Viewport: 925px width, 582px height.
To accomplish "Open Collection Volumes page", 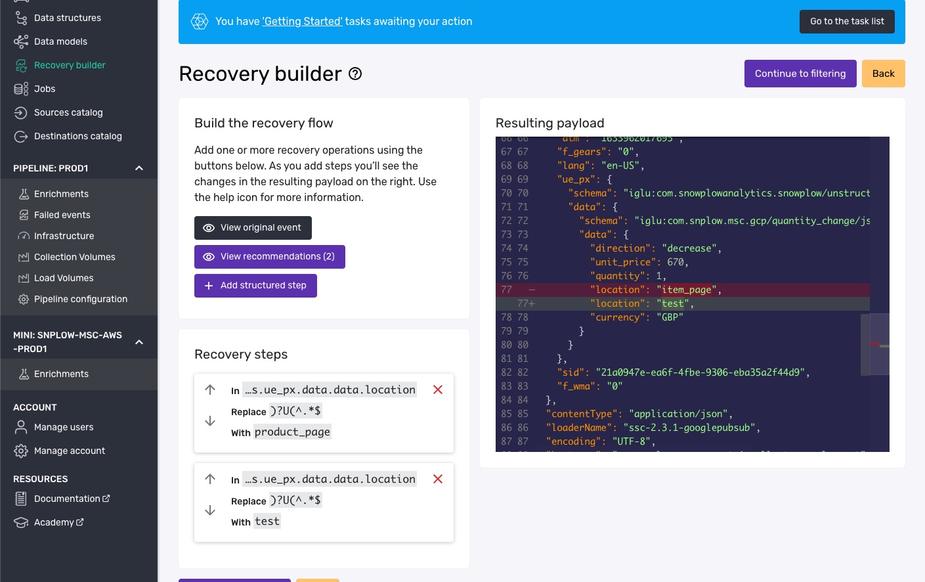I will (x=75, y=257).
